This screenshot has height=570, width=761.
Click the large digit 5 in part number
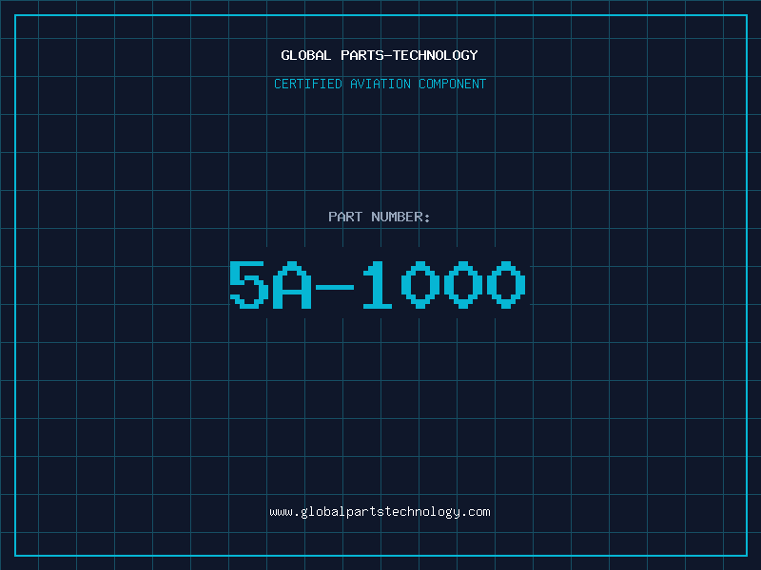[249, 284]
